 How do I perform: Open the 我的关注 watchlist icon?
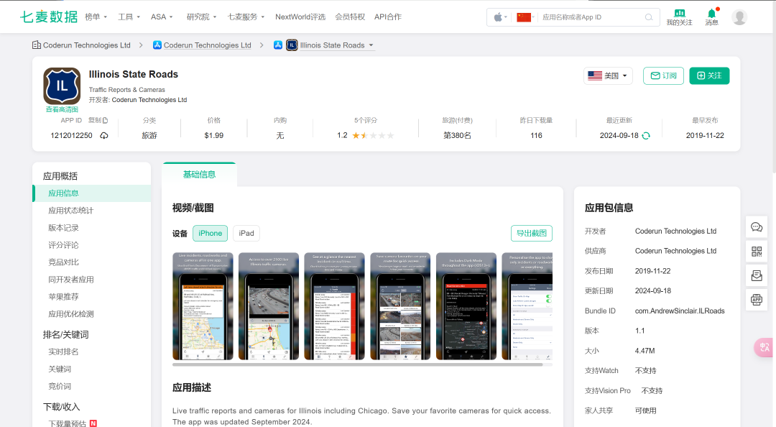(x=679, y=17)
